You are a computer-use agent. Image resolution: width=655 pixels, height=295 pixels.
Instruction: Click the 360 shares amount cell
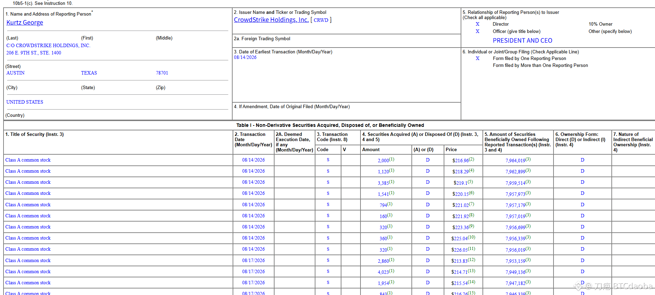pyautogui.click(x=386, y=238)
